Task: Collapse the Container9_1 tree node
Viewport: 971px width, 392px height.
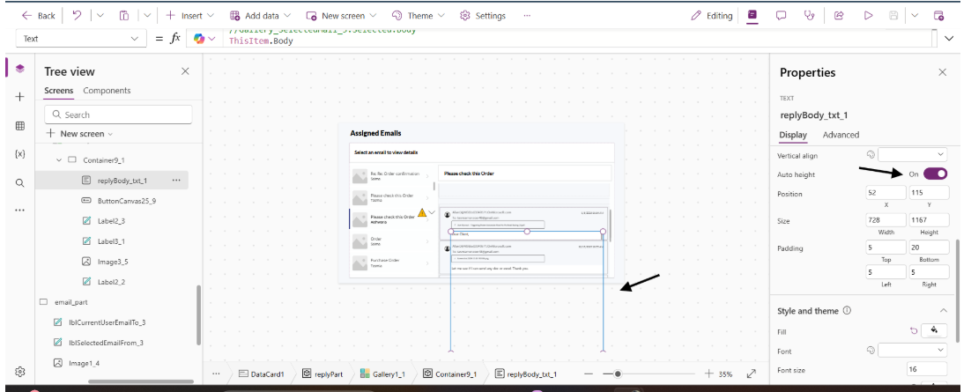Action: pos(59,160)
